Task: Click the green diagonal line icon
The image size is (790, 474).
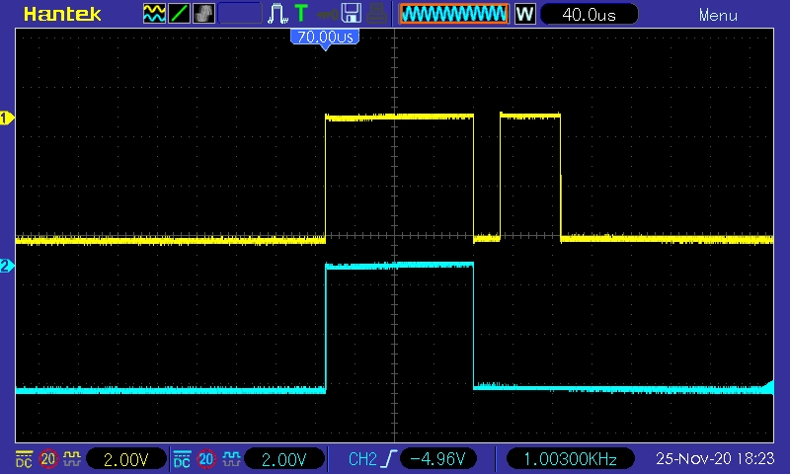Action: click(180, 14)
